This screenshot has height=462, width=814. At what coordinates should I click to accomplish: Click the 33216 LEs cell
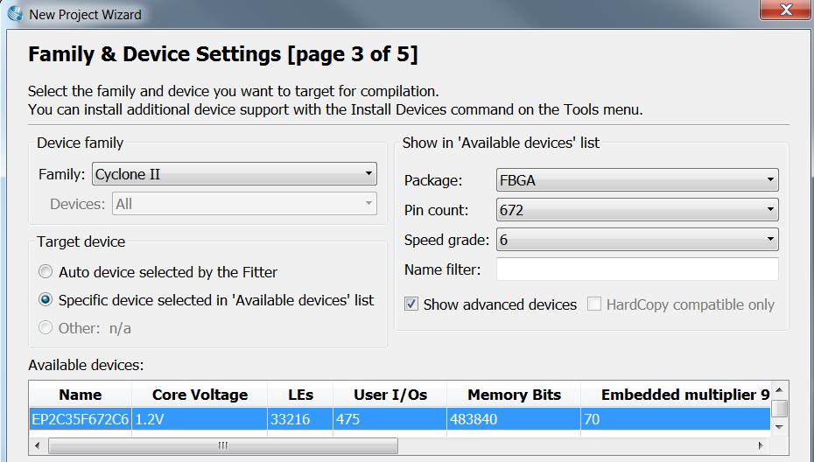pyautogui.click(x=300, y=419)
